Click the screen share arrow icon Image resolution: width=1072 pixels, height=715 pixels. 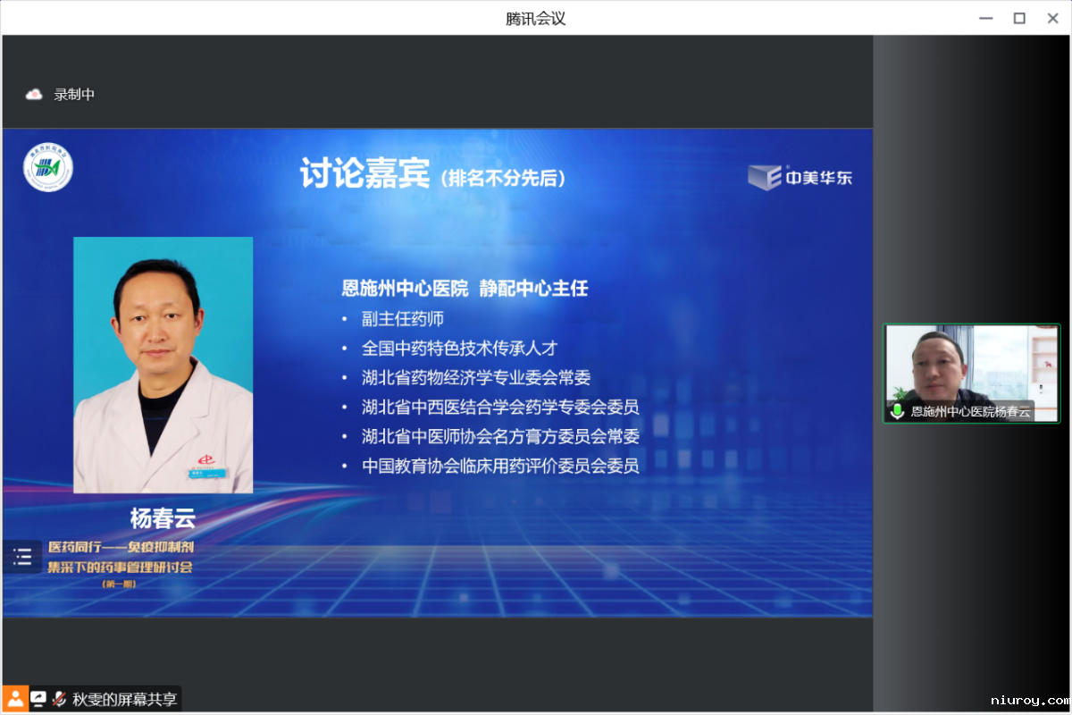tap(38, 699)
